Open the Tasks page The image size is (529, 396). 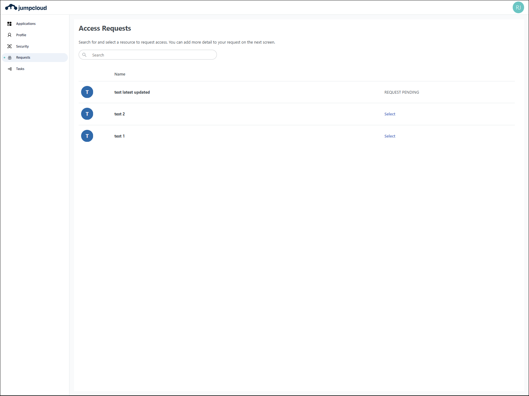coord(20,69)
